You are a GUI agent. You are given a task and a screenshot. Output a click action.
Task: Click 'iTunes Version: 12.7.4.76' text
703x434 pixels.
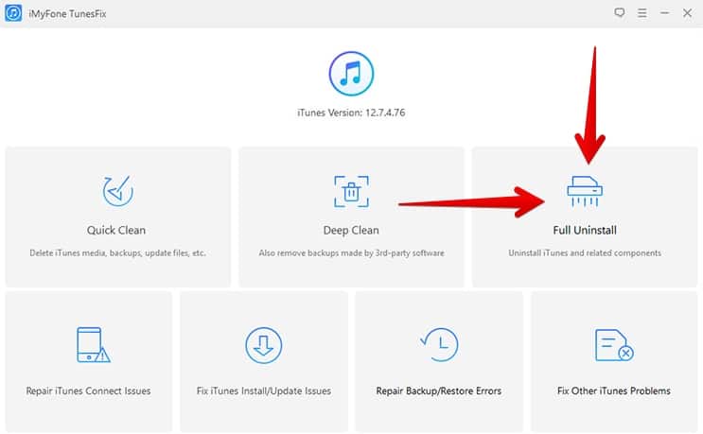coord(351,113)
